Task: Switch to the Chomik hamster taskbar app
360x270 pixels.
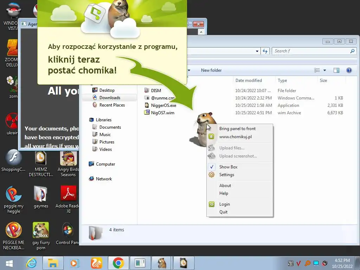Action: 162,263
